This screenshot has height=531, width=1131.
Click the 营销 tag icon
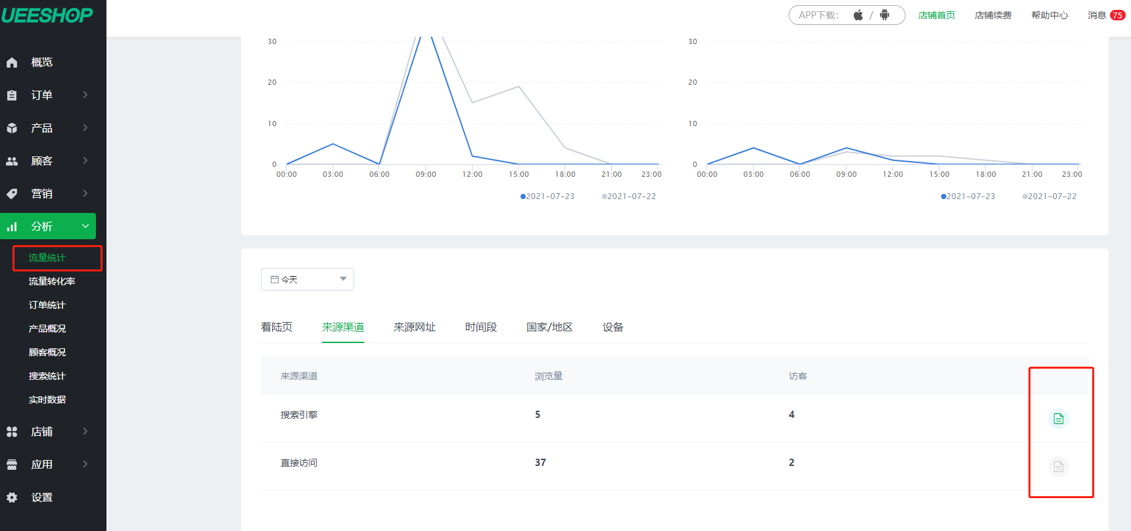[x=12, y=194]
